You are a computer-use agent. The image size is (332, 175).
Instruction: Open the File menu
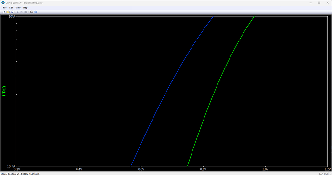point(5,8)
